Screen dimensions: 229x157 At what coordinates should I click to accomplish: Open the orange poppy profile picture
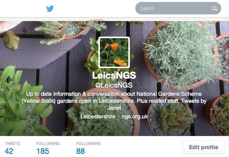coord(114,52)
